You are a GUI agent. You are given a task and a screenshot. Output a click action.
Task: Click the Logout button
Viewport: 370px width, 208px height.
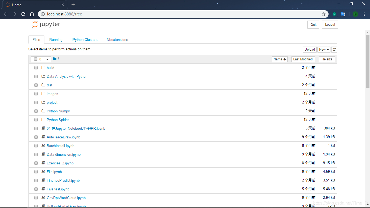click(330, 25)
